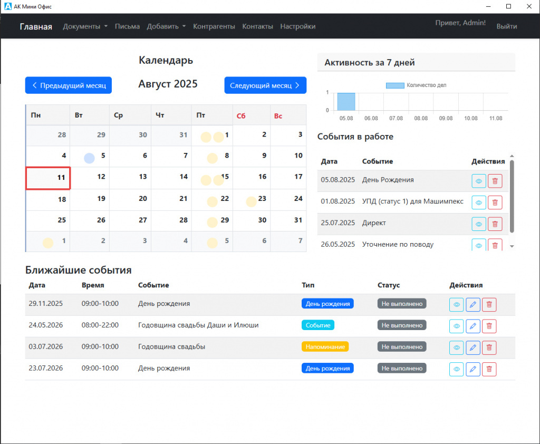
Task: Delete the Уточнение по поводу event
Action: (x=495, y=245)
